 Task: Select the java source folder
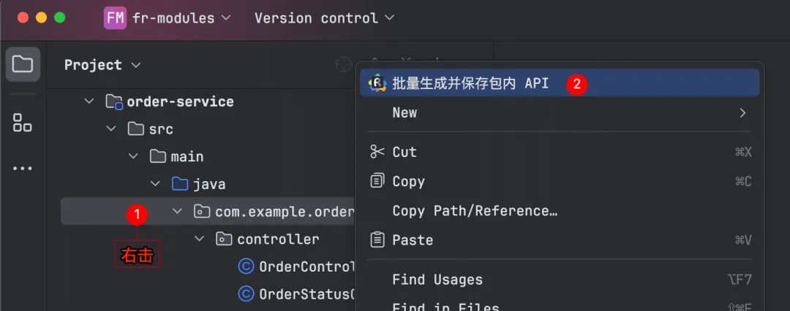click(209, 184)
